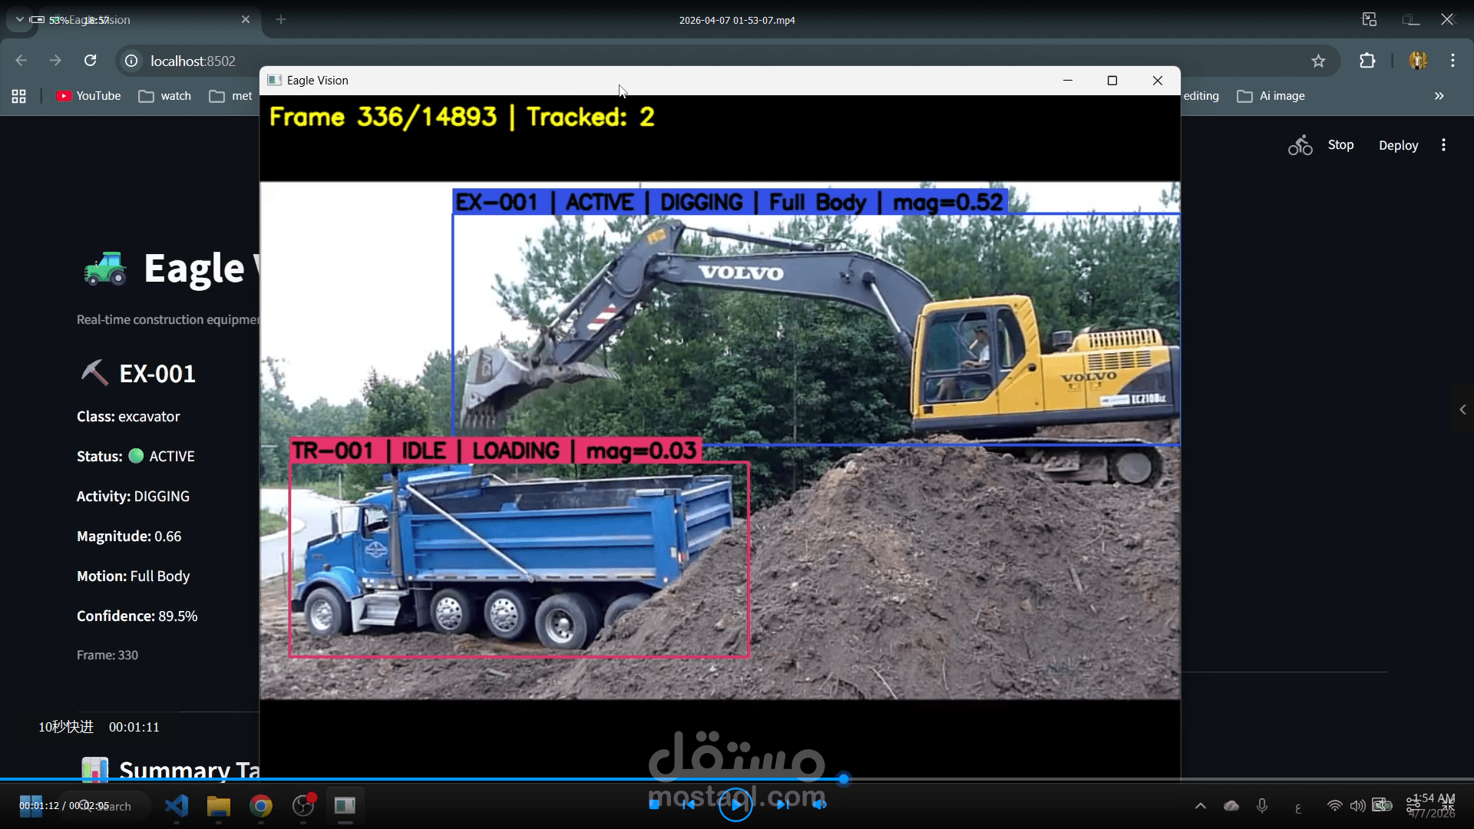Open a new browser tab
This screenshot has width=1474, height=829.
(x=281, y=20)
